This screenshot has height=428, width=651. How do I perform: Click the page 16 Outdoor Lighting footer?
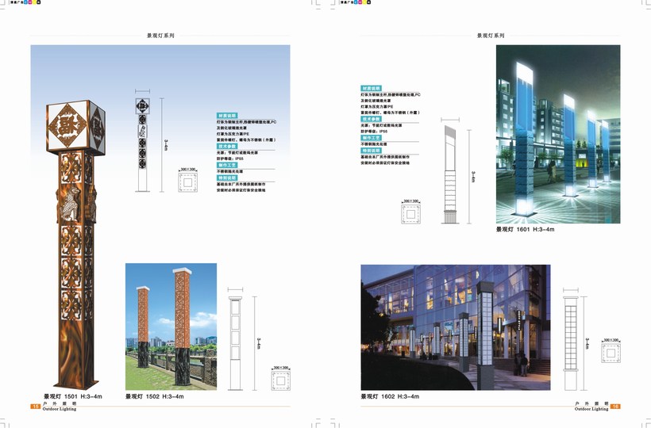click(597, 407)
